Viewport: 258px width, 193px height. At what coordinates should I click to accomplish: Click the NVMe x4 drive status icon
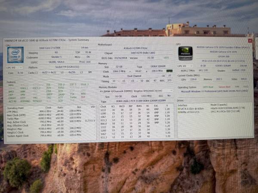179,112
